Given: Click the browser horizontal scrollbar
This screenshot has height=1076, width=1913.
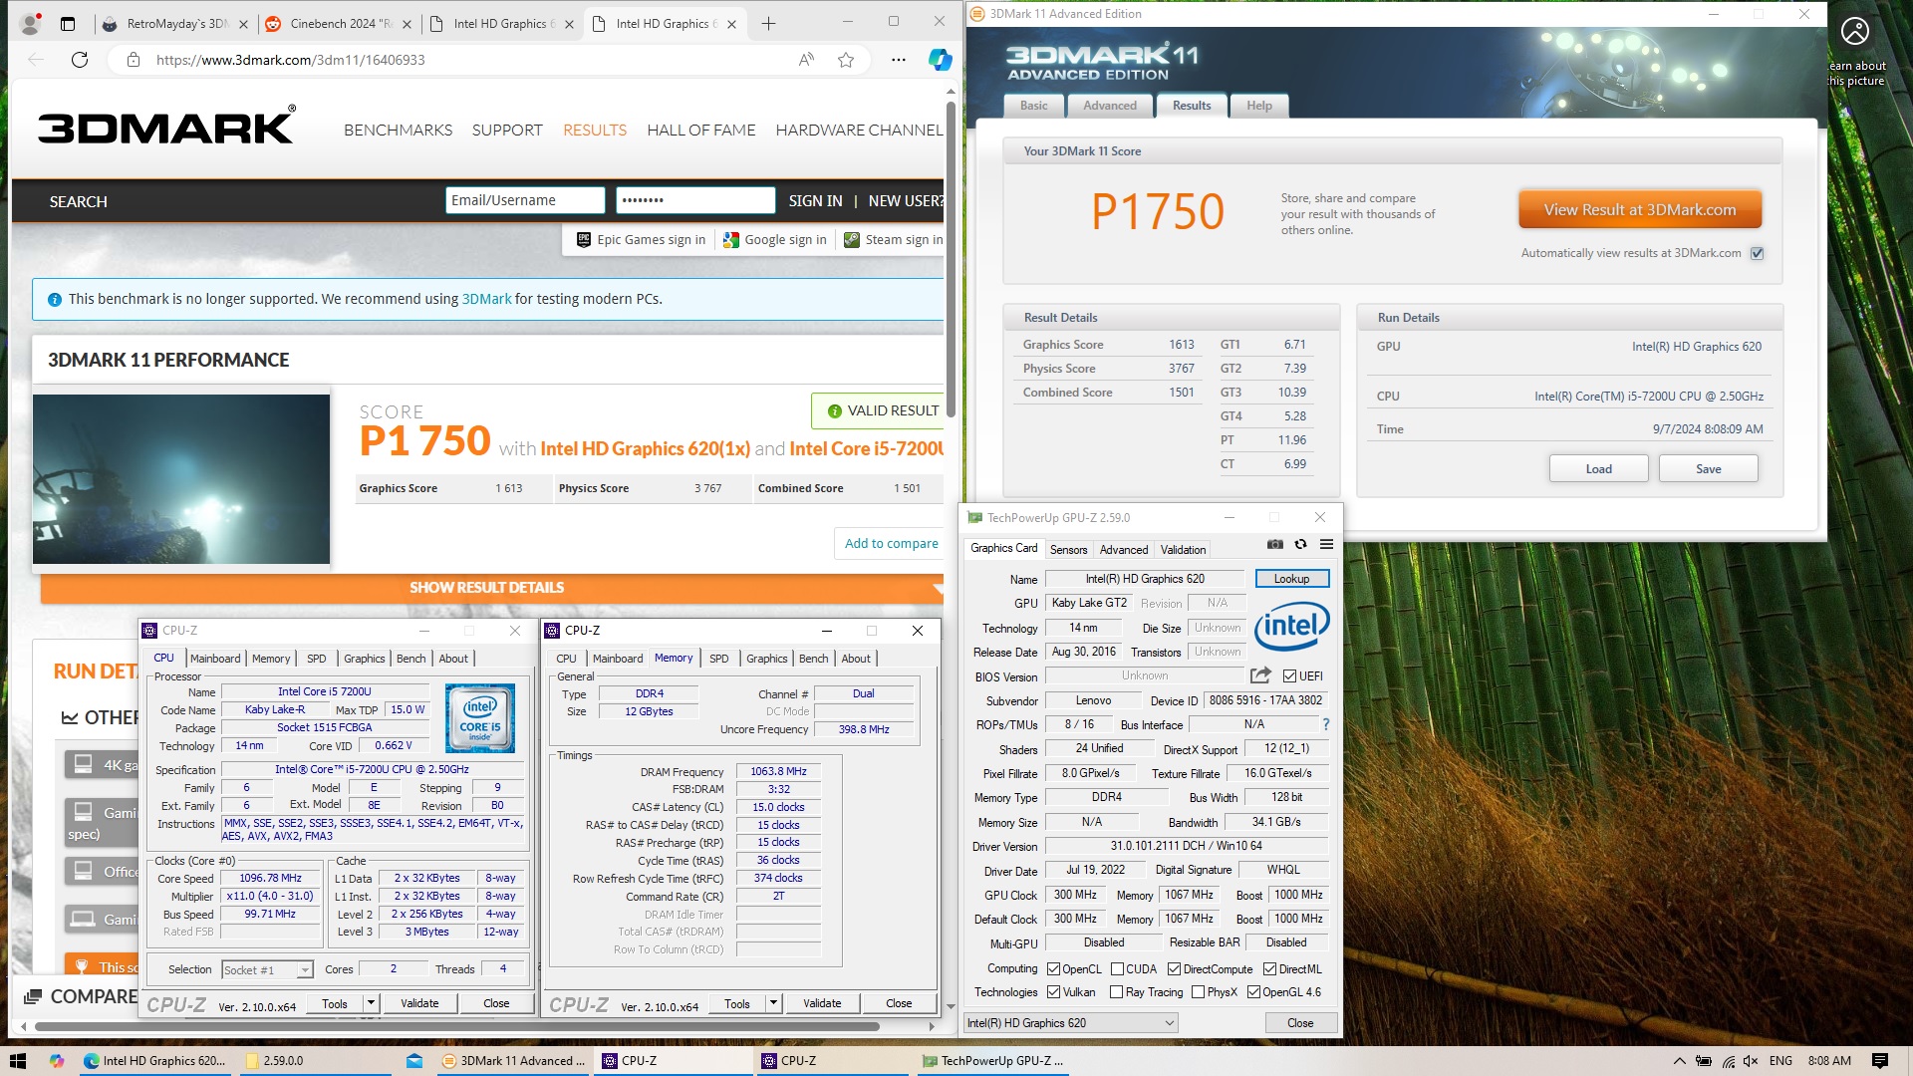Looking at the screenshot, I should pyautogui.click(x=457, y=1026).
